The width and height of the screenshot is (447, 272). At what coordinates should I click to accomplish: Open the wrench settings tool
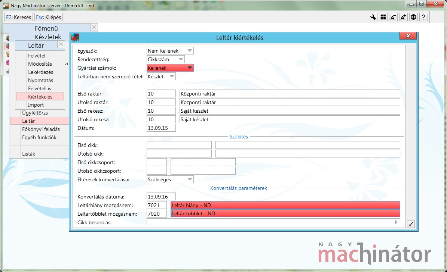click(373, 17)
